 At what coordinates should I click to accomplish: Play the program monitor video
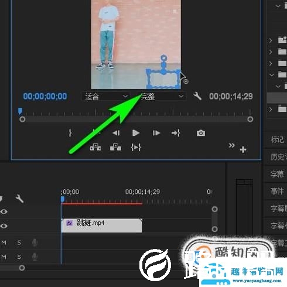point(136,133)
